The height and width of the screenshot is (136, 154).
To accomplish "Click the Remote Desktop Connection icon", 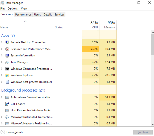I will 7,42.
